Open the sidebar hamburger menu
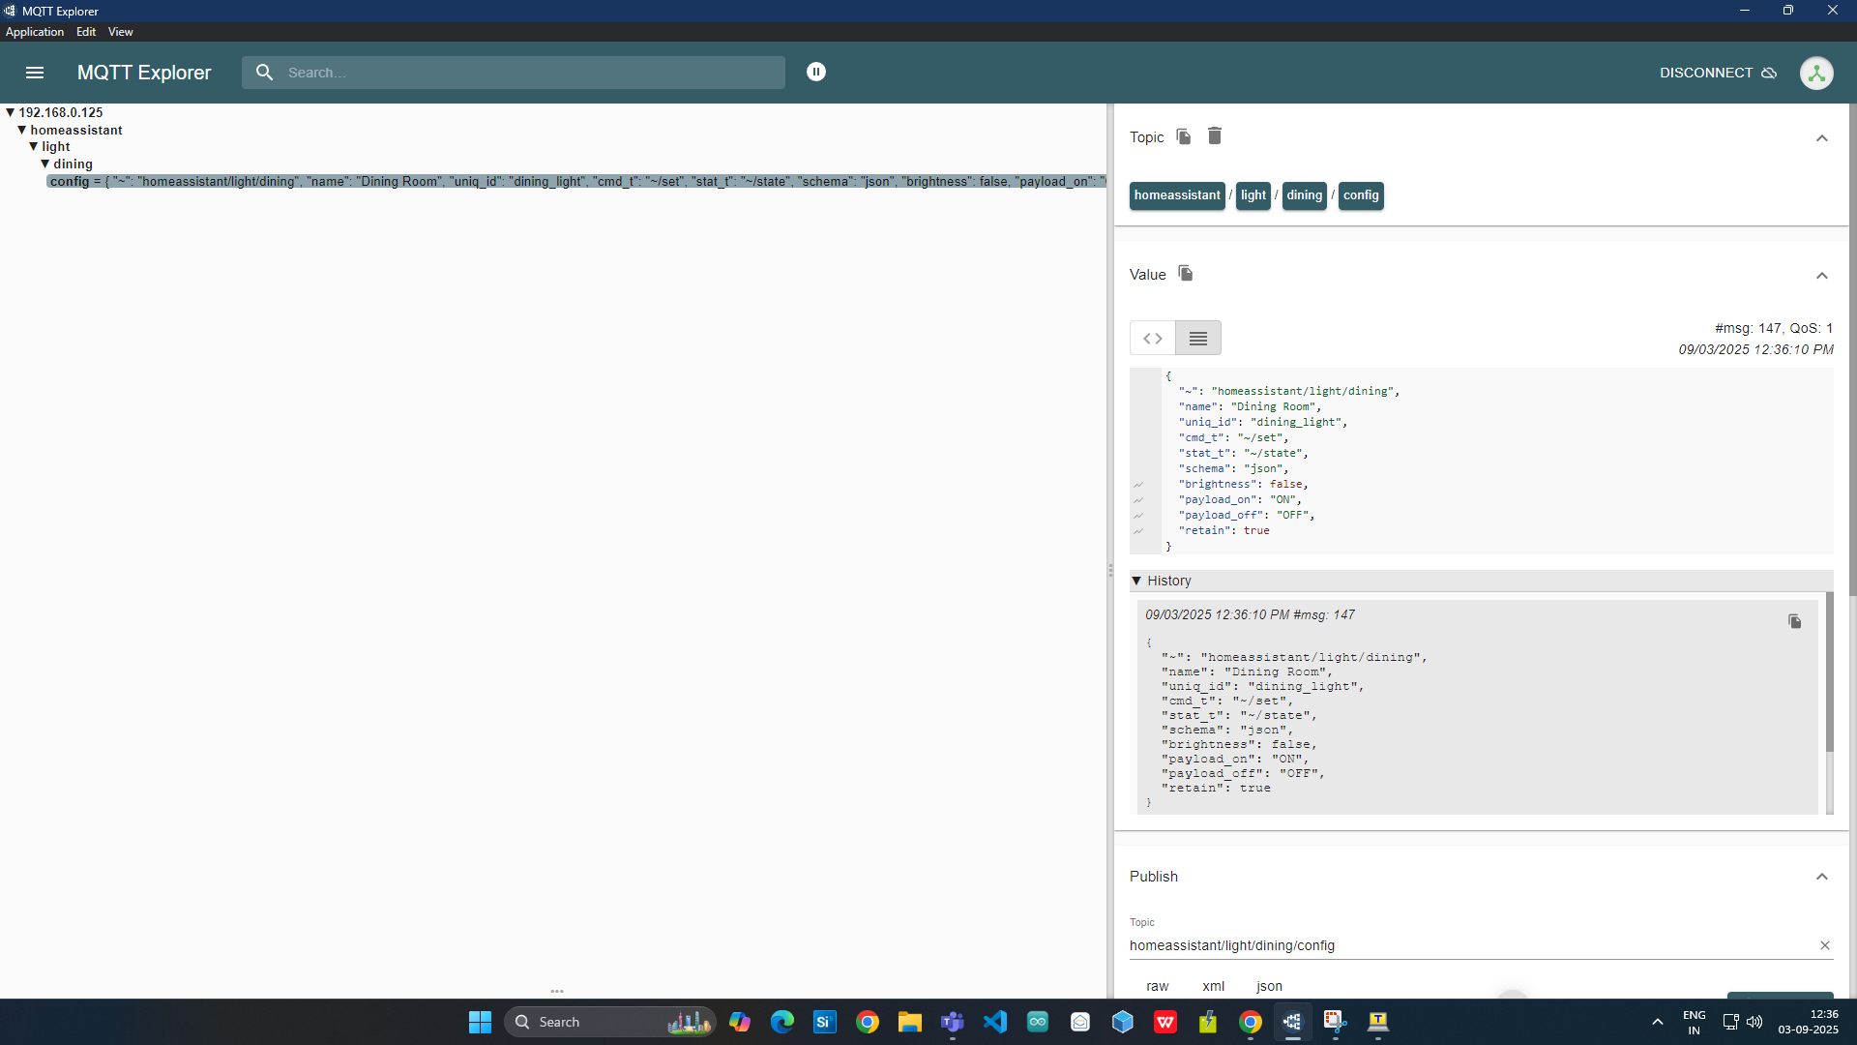Viewport: 1857px width, 1045px height. 35,73
